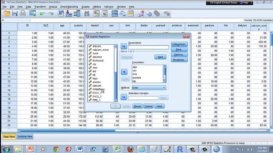Click the Open data document icon

[7, 13]
